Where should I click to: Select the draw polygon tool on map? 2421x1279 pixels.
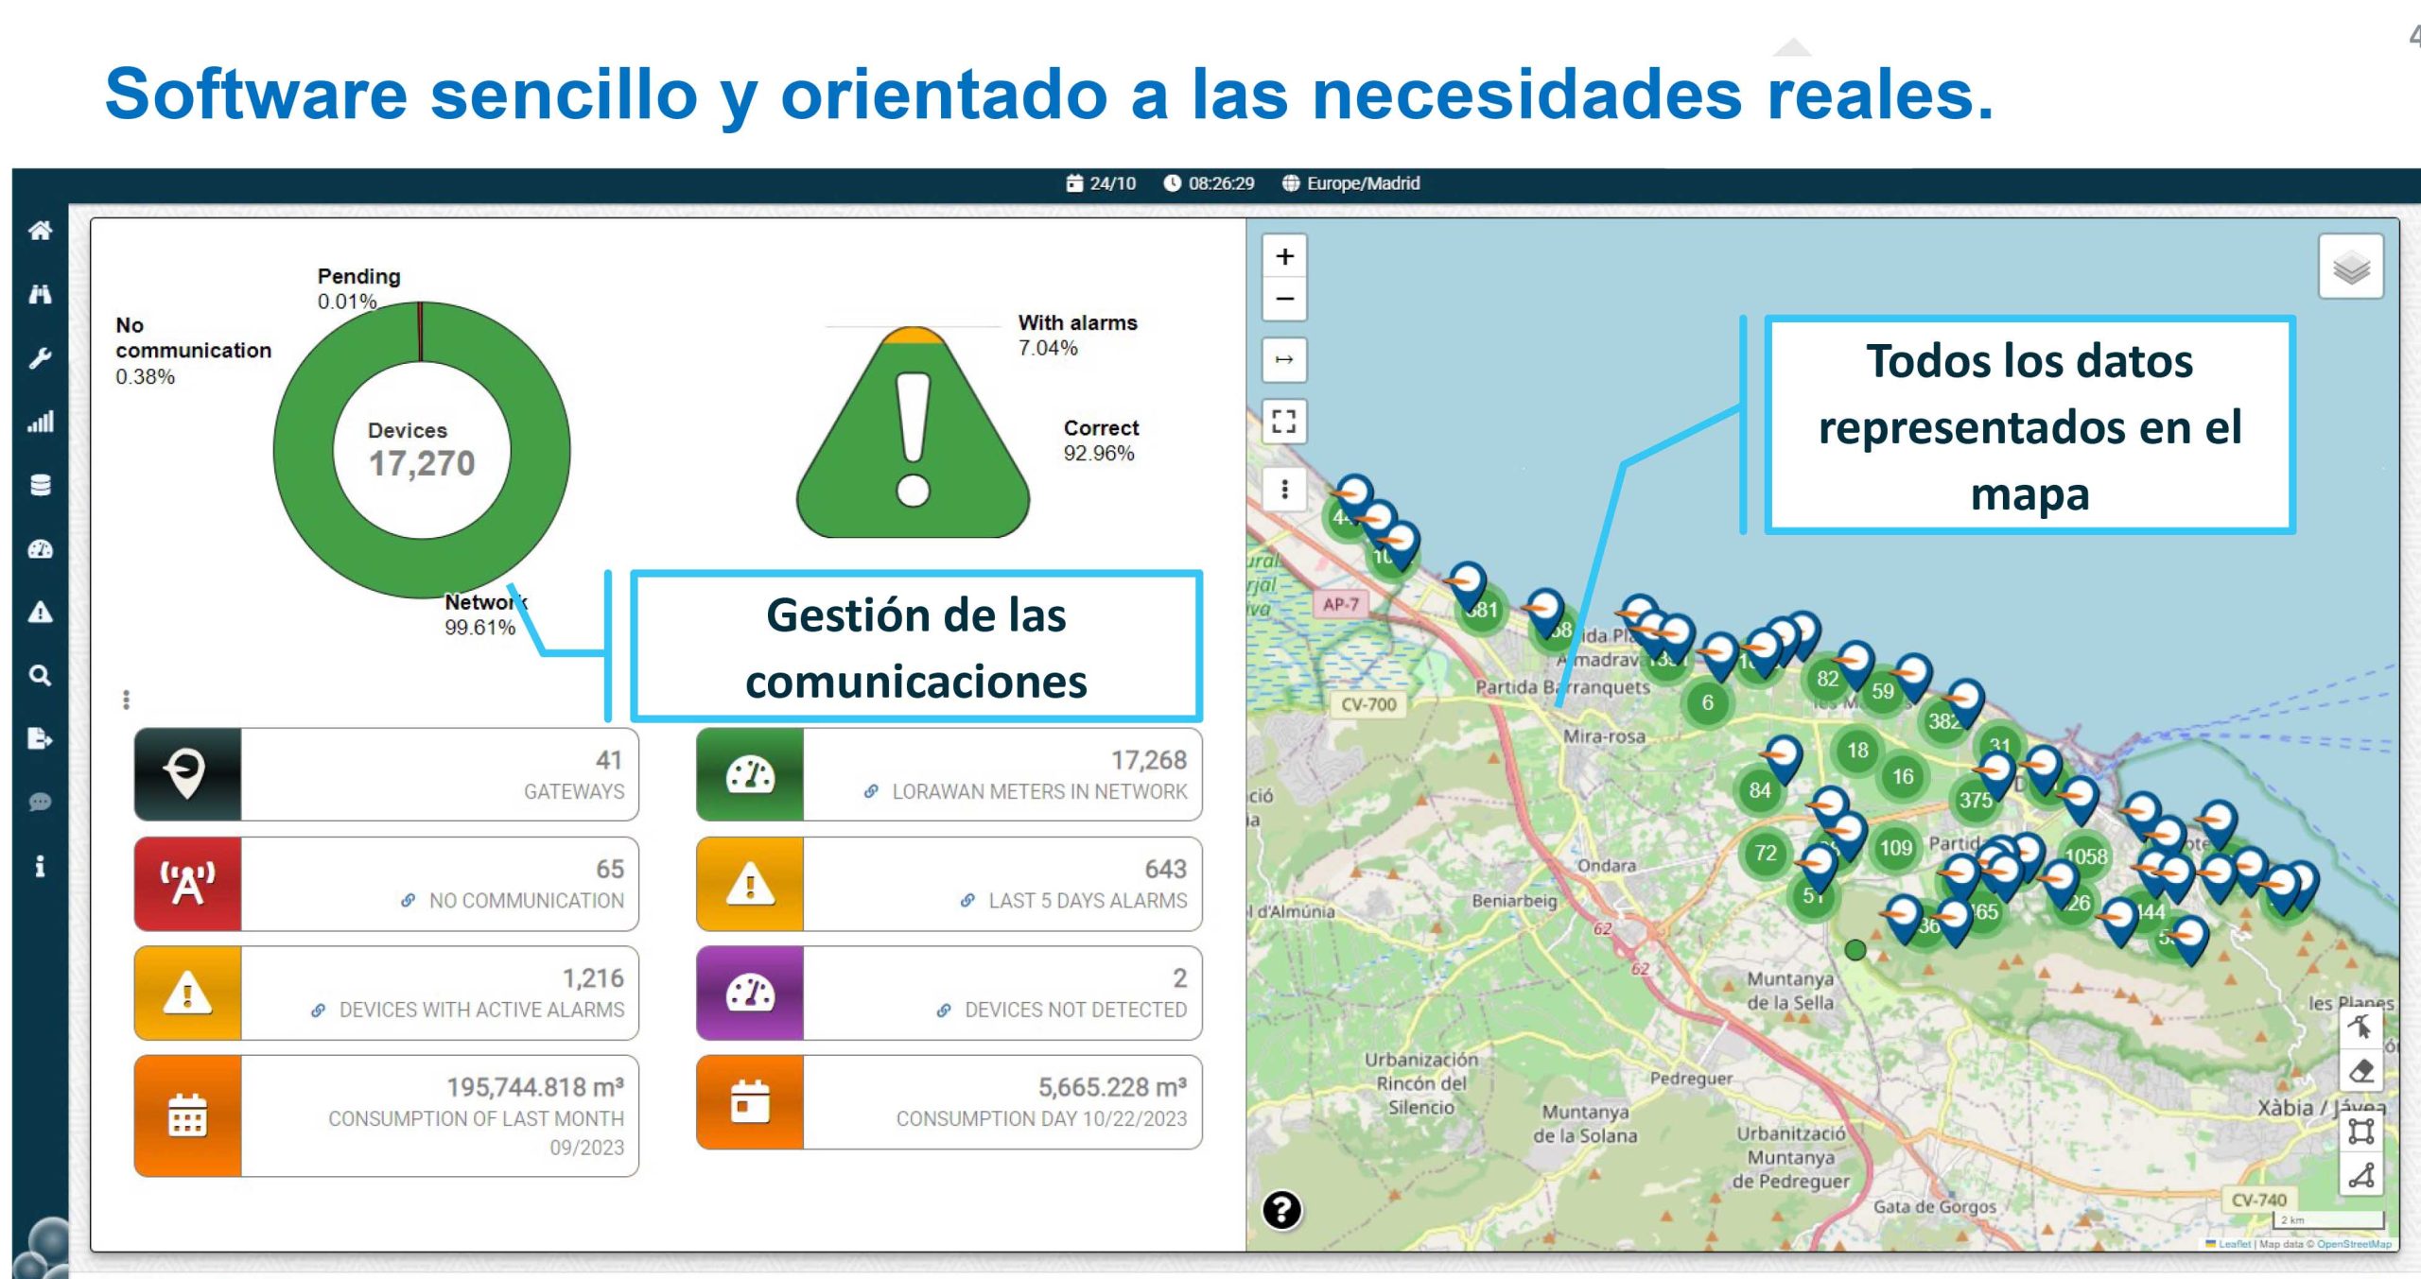click(x=2360, y=1175)
